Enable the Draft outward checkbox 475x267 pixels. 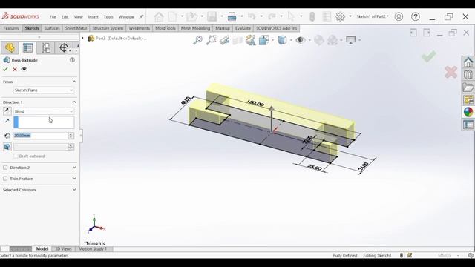16,156
